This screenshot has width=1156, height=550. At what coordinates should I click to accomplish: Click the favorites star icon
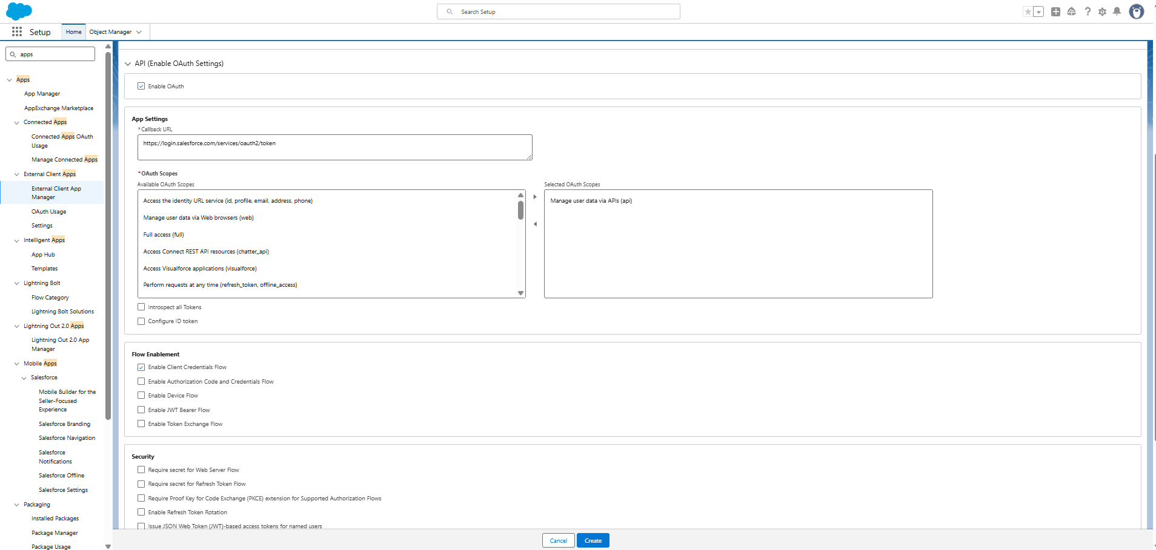(x=1028, y=11)
